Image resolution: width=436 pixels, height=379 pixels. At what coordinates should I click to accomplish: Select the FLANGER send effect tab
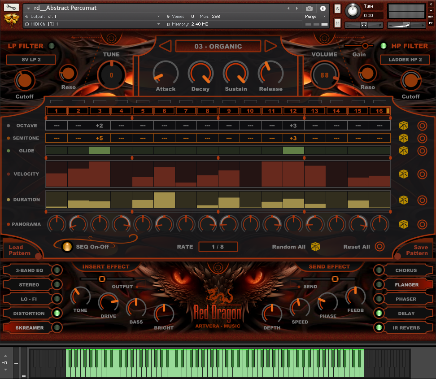coord(406,285)
